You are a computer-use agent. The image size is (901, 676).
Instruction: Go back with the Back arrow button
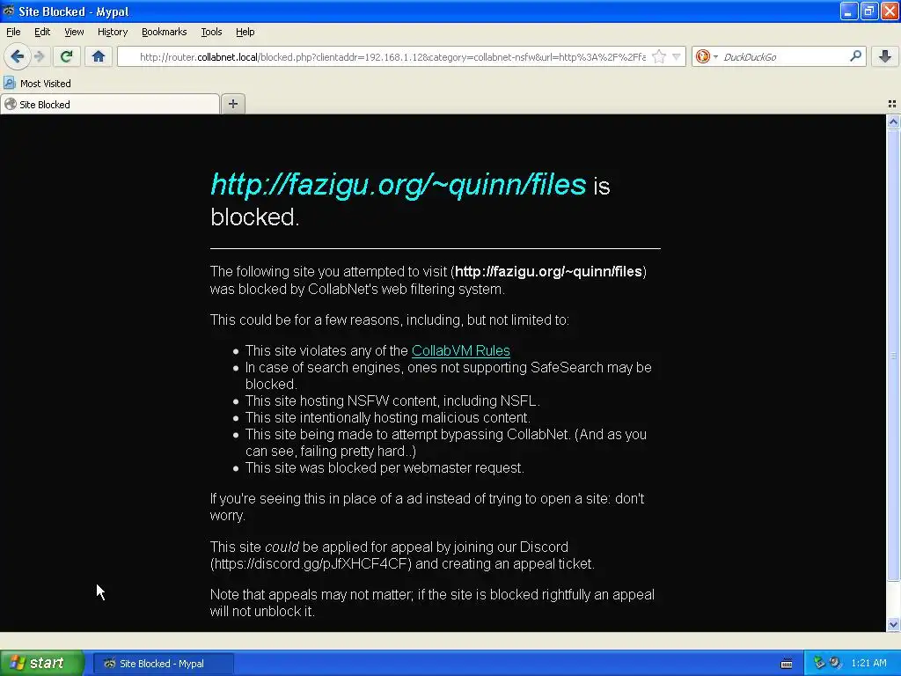click(18, 56)
